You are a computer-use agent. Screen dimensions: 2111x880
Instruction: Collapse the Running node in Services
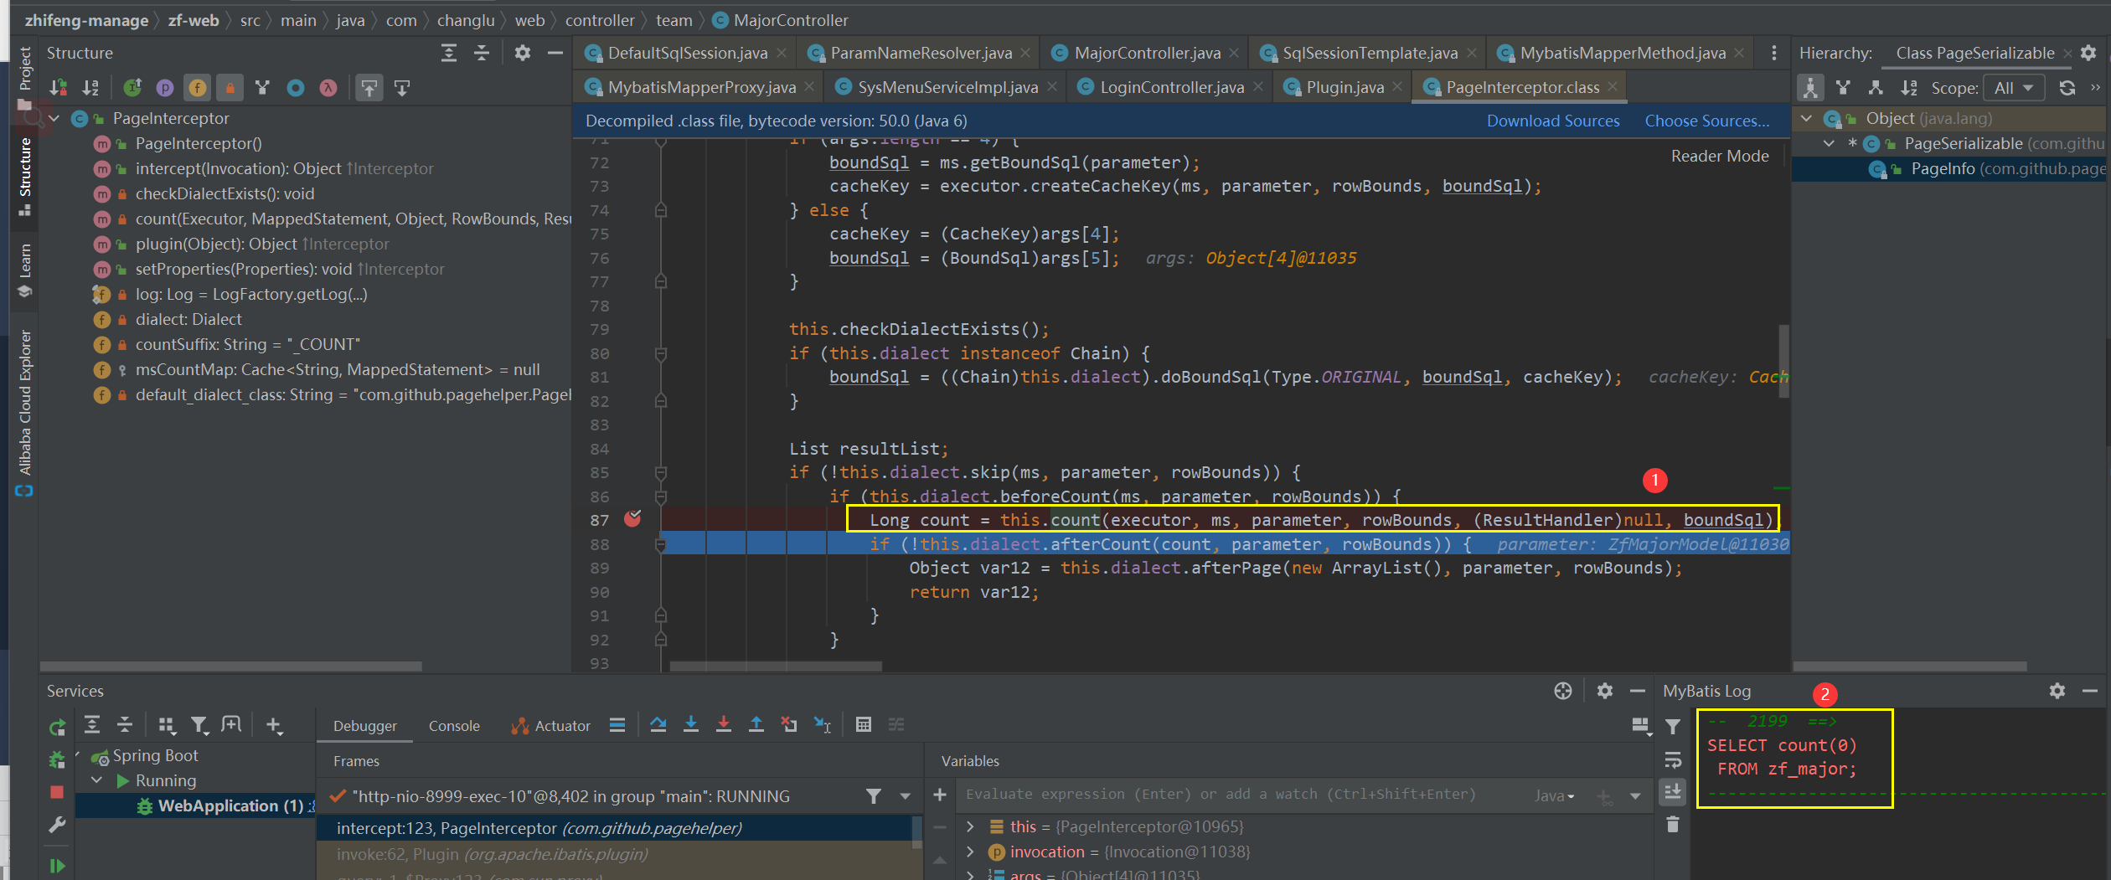(x=97, y=780)
